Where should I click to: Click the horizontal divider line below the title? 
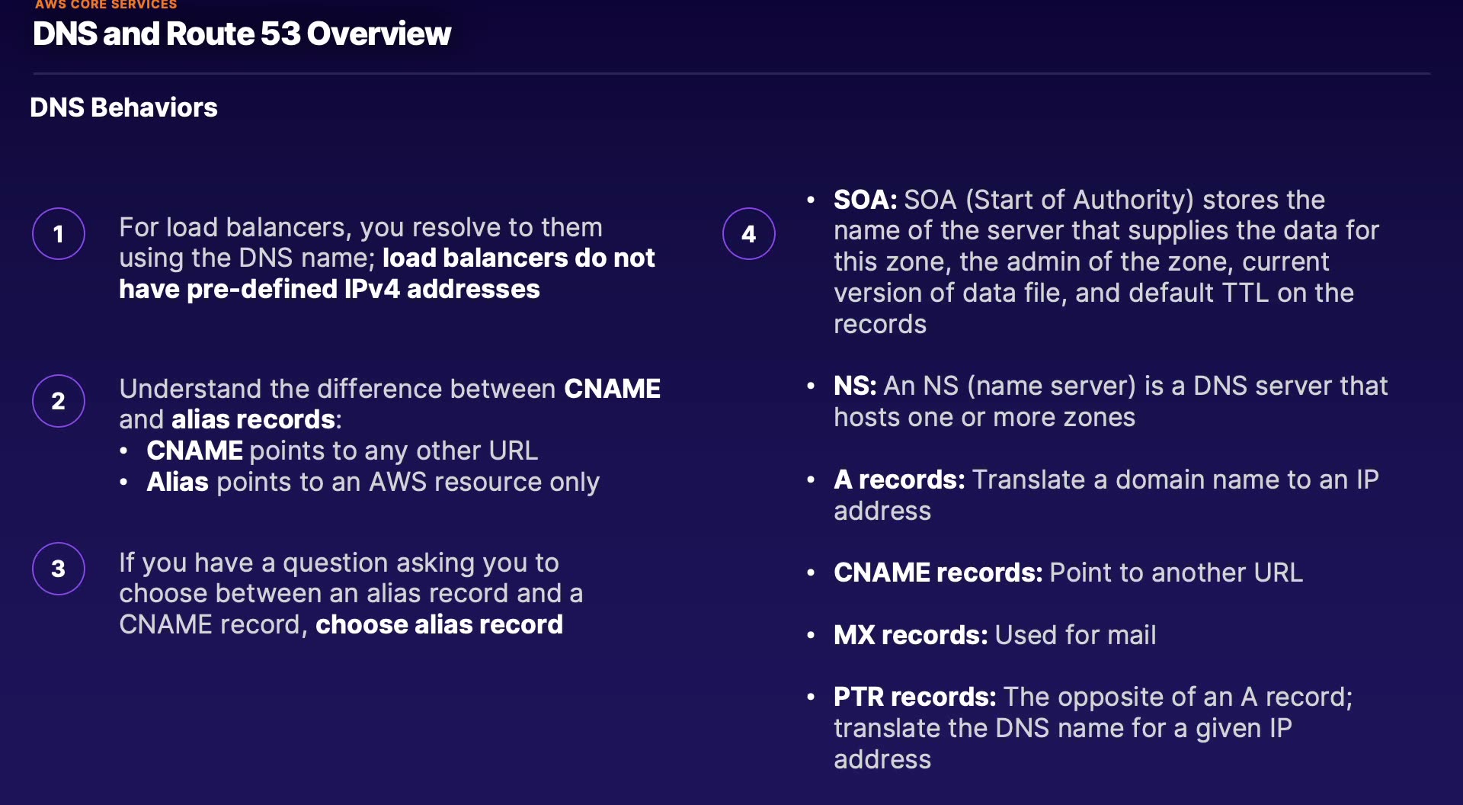(x=731, y=73)
